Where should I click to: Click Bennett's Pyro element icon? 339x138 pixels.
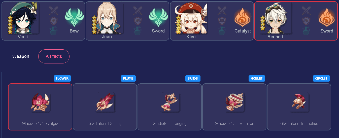tap(327, 17)
